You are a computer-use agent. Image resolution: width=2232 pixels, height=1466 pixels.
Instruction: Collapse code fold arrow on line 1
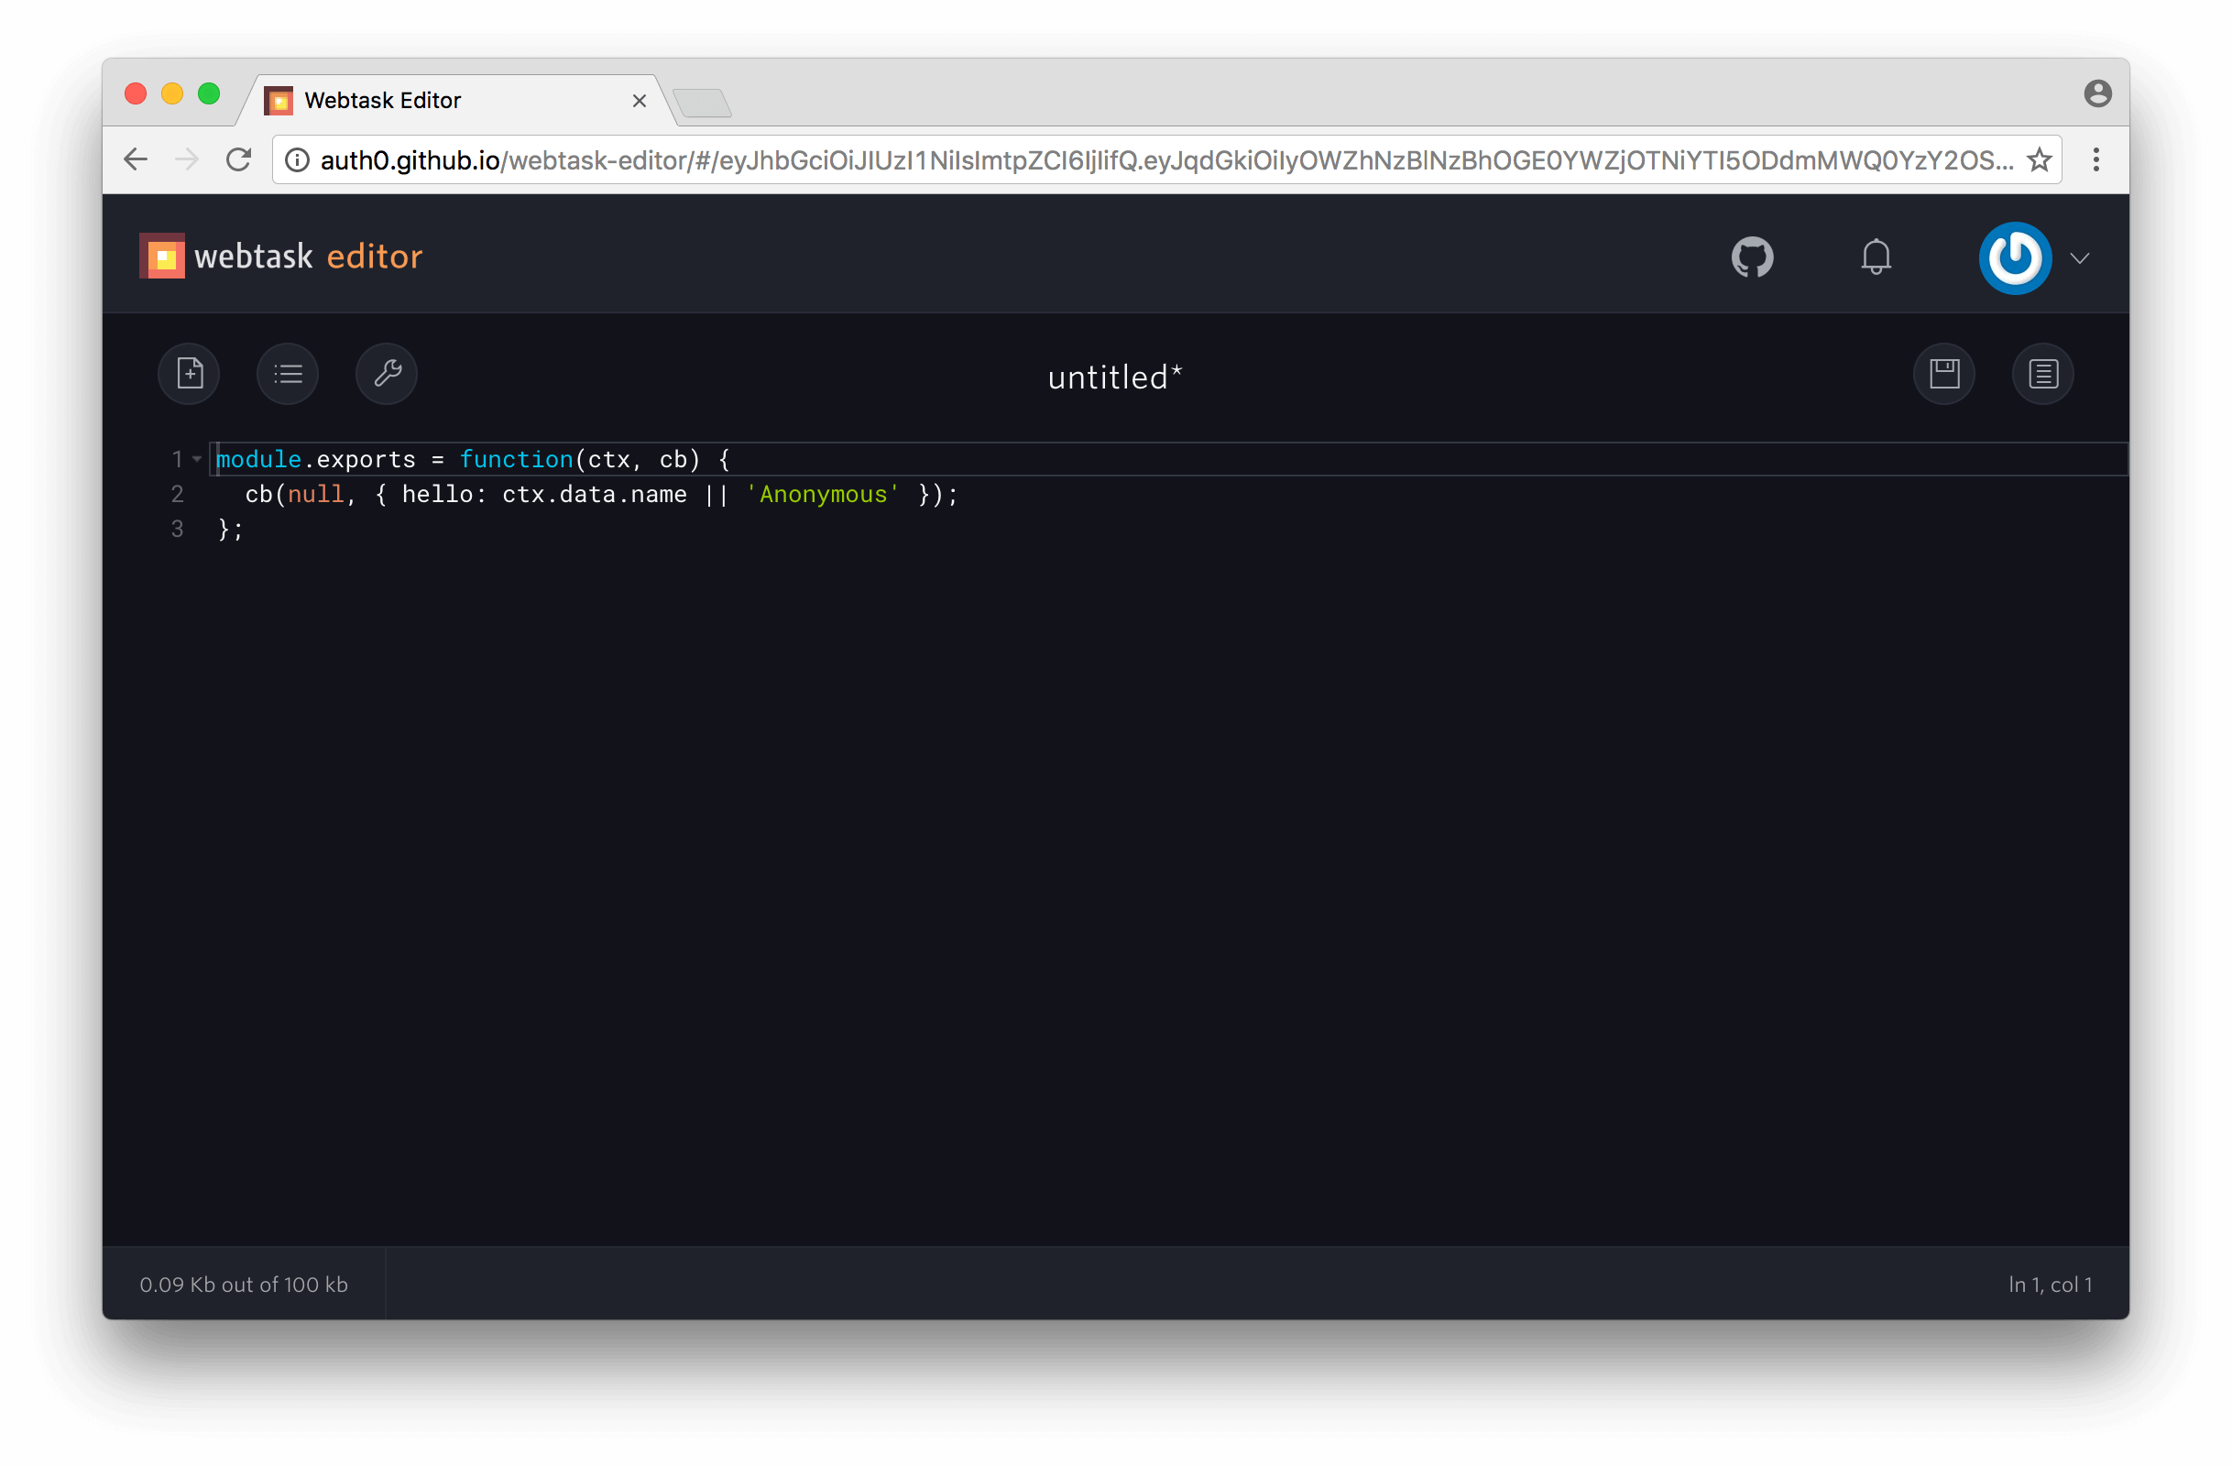pyautogui.click(x=197, y=459)
